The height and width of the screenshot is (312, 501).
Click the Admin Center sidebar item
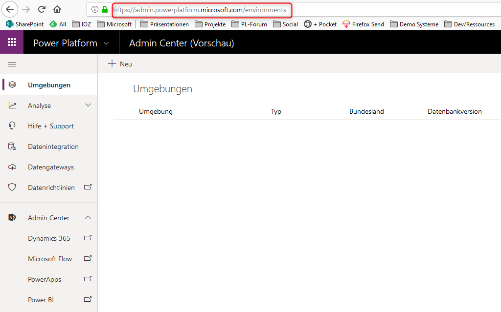[x=49, y=218]
